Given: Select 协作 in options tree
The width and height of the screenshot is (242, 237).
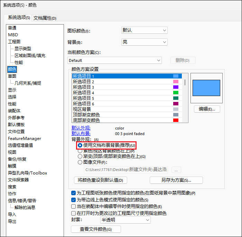Looking at the screenshot, I should (x=12, y=194).
